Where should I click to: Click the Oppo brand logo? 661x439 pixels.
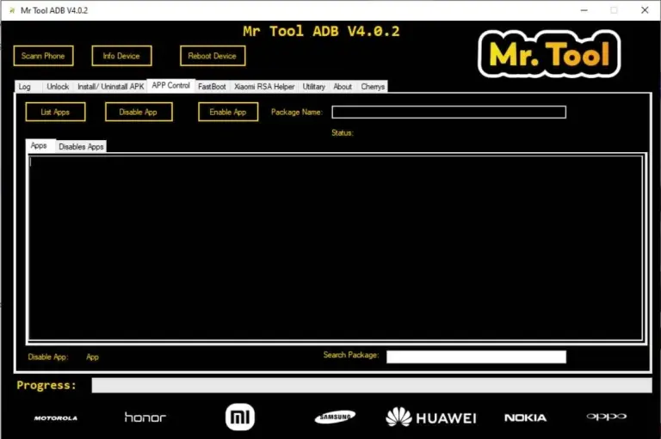(x=606, y=417)
